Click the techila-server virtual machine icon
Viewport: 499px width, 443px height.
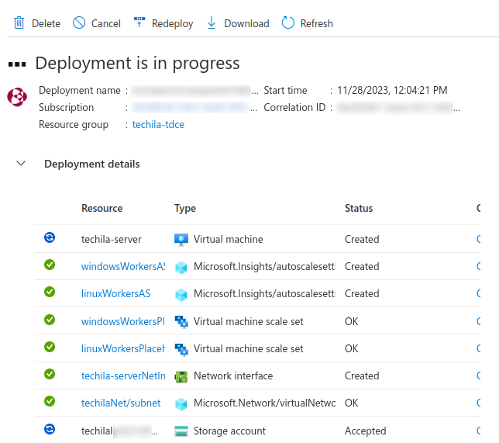pyautogui.click(x=181, y=240)
